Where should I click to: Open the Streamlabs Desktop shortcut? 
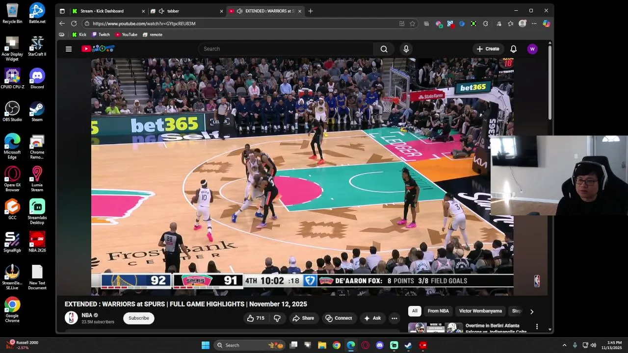pos(37,212)
